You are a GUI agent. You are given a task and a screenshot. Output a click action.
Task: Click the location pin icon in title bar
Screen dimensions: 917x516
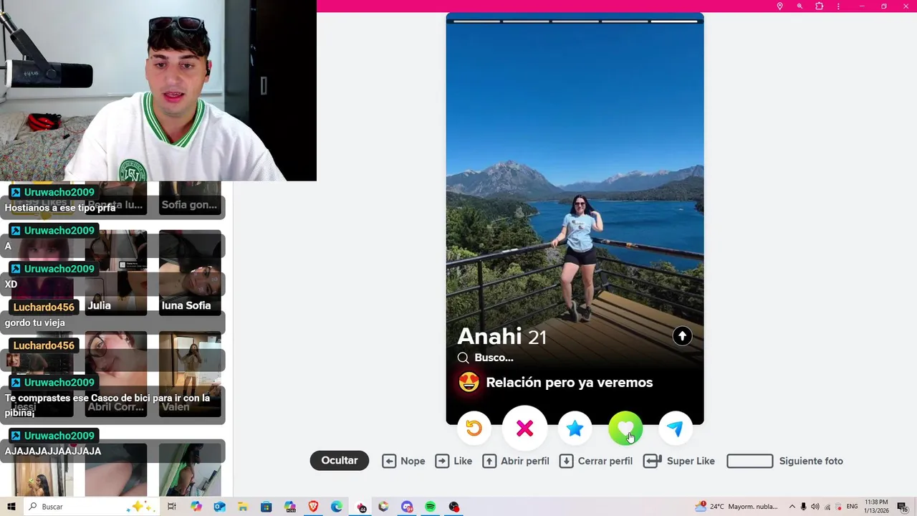(780, 6)
